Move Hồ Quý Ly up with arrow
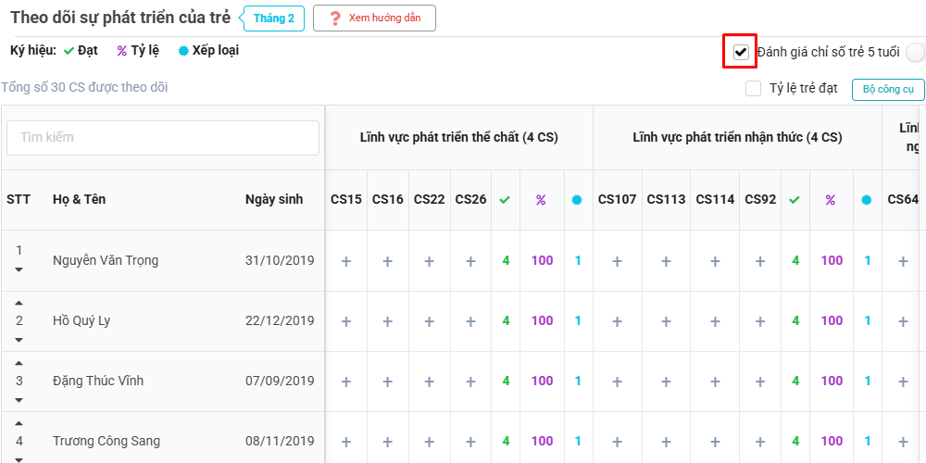926x463 pixels. [19, 304]
